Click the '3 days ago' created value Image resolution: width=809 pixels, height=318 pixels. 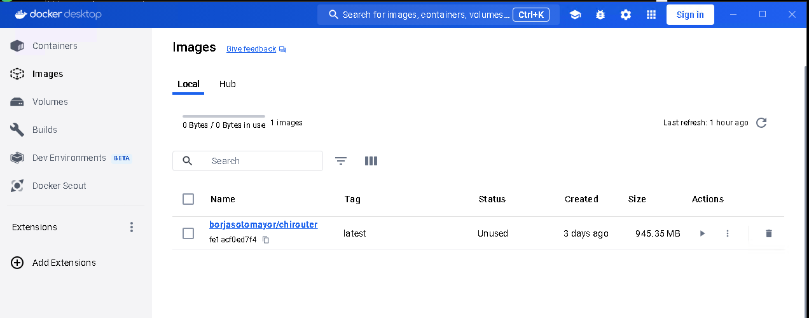pyautogui.click(x=586, y=233)
